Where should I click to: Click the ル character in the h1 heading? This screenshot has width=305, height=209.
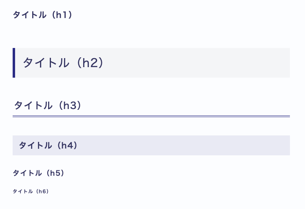click(42, 15)
